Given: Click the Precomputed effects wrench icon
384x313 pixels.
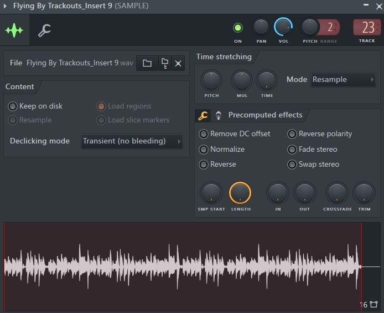Looking at the screenshot, I should [203, 115].
